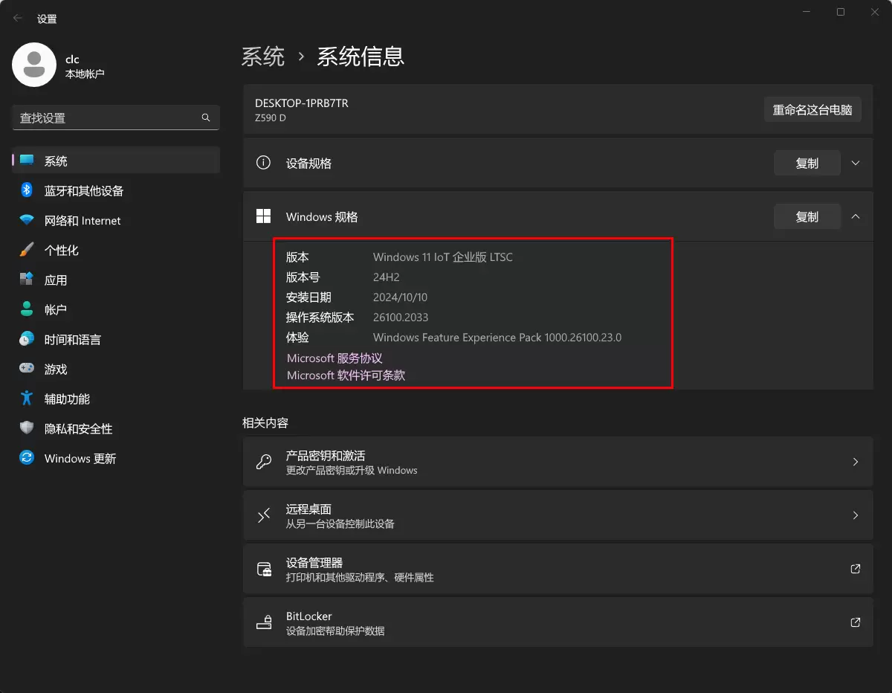Click the install date 2024/10/10

coord(400,297)
